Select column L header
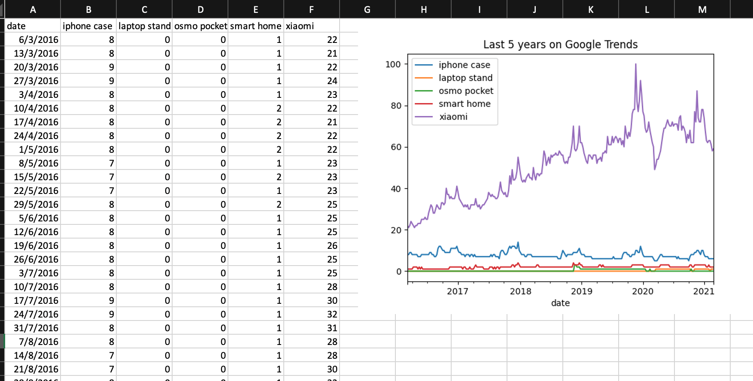 [x=647, y=9]
